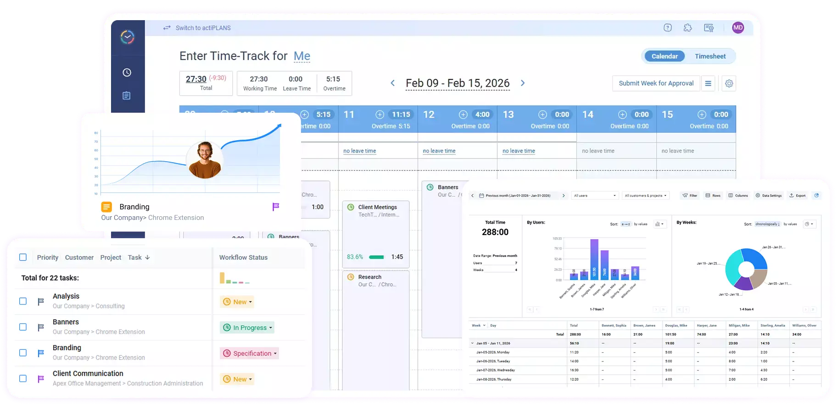The width and height of the screenshot is (837, 405).
Task: Click the chart view icon in report toolbar
Action: pos(816,196)
